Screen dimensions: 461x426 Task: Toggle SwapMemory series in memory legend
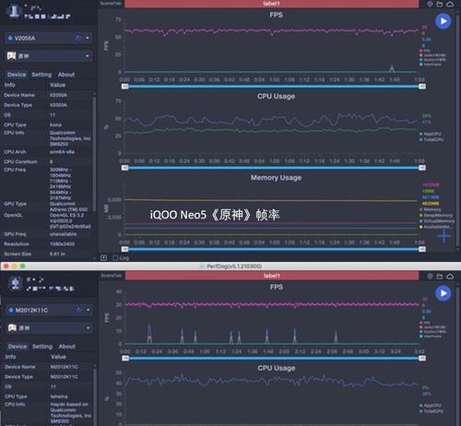pos(436,215)
